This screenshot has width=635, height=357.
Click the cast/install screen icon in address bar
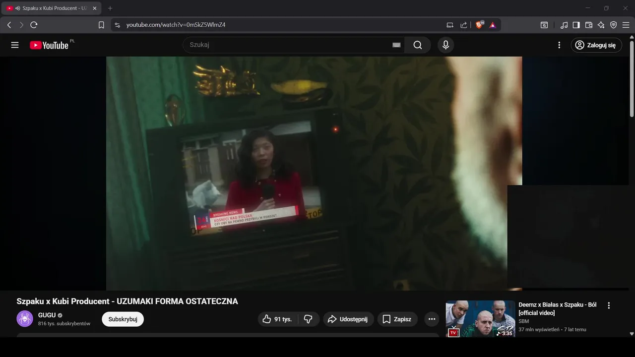pyautogui.click(x=450, y=25)
